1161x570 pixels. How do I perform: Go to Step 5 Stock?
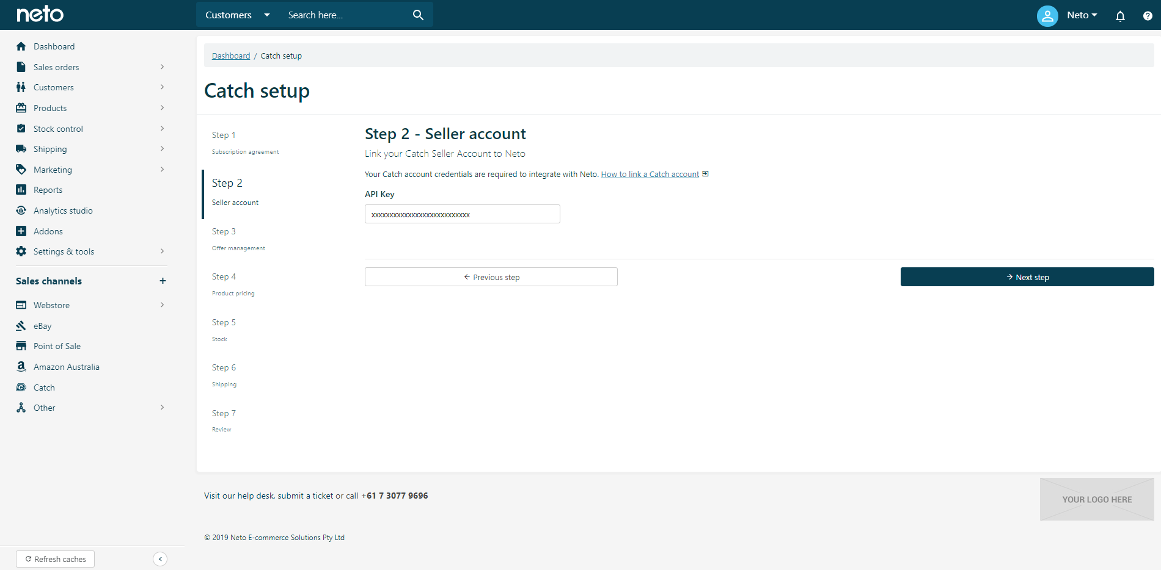224,330
